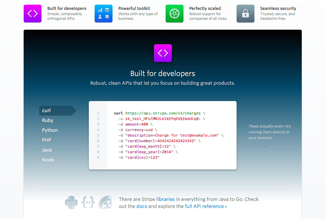
Task: Click the large purple code icon above heading
Action: click(163, 53)
